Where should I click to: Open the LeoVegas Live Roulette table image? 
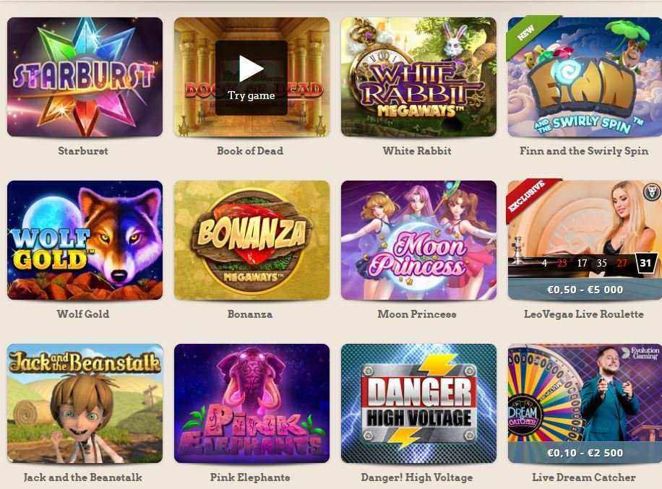pyautogui.click(x=585, y=240)
